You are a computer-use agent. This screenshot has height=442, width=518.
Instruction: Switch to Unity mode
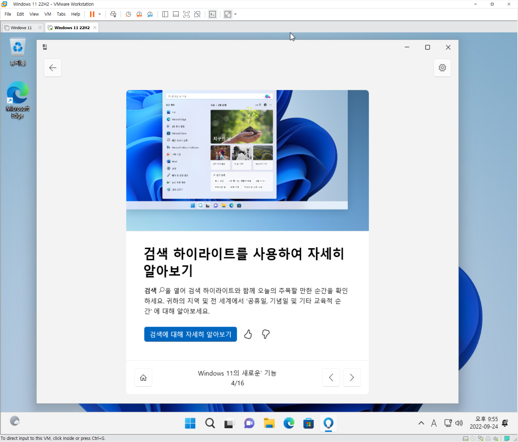(197, 14)
